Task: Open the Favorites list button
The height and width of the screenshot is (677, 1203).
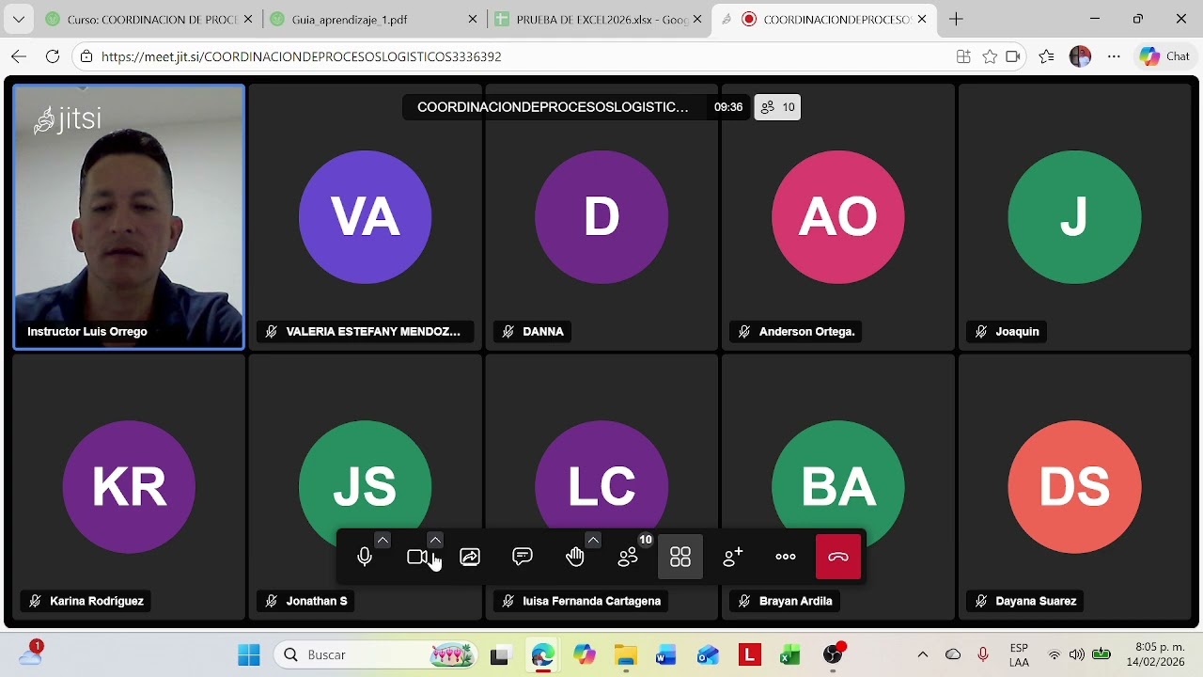Action: [1047, 56]
